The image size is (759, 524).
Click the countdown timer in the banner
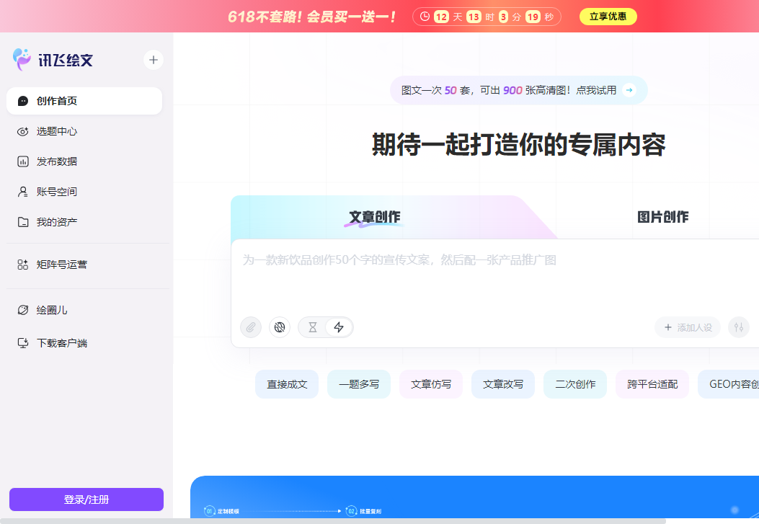click(487, 17)
